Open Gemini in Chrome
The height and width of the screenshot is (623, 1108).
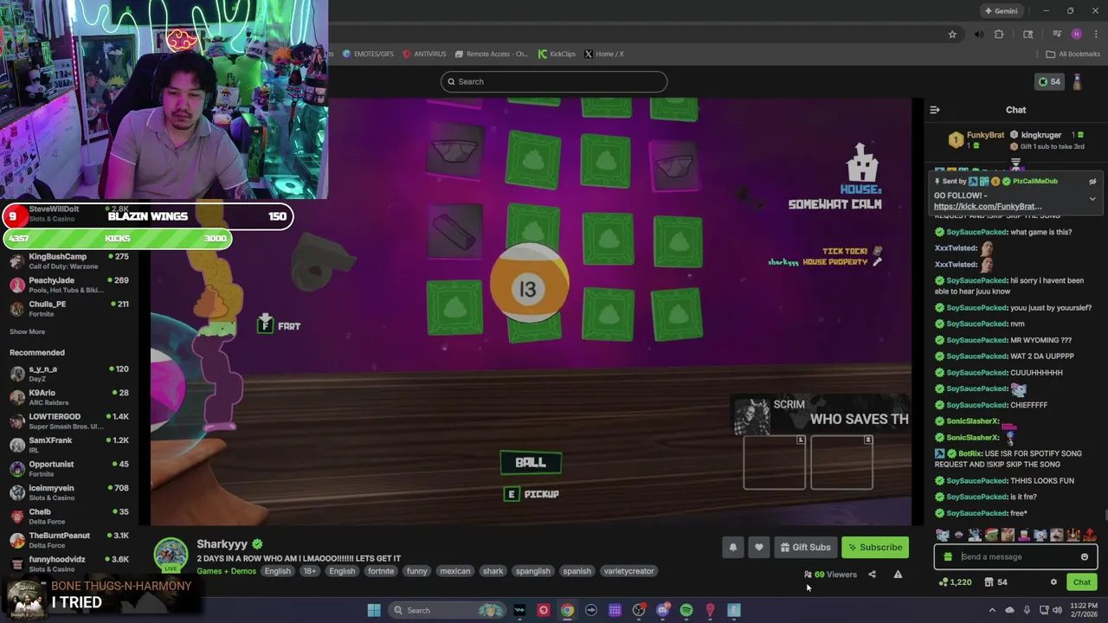[x=1001, y=10]
